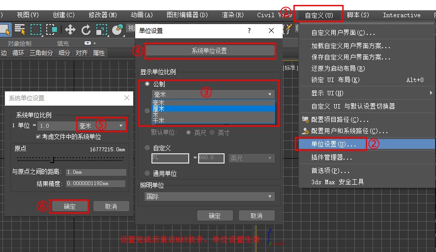The image size is (436, 252).
Task: Select 单位设置(U)... menu entry
Action: click(x=331, y=144)
